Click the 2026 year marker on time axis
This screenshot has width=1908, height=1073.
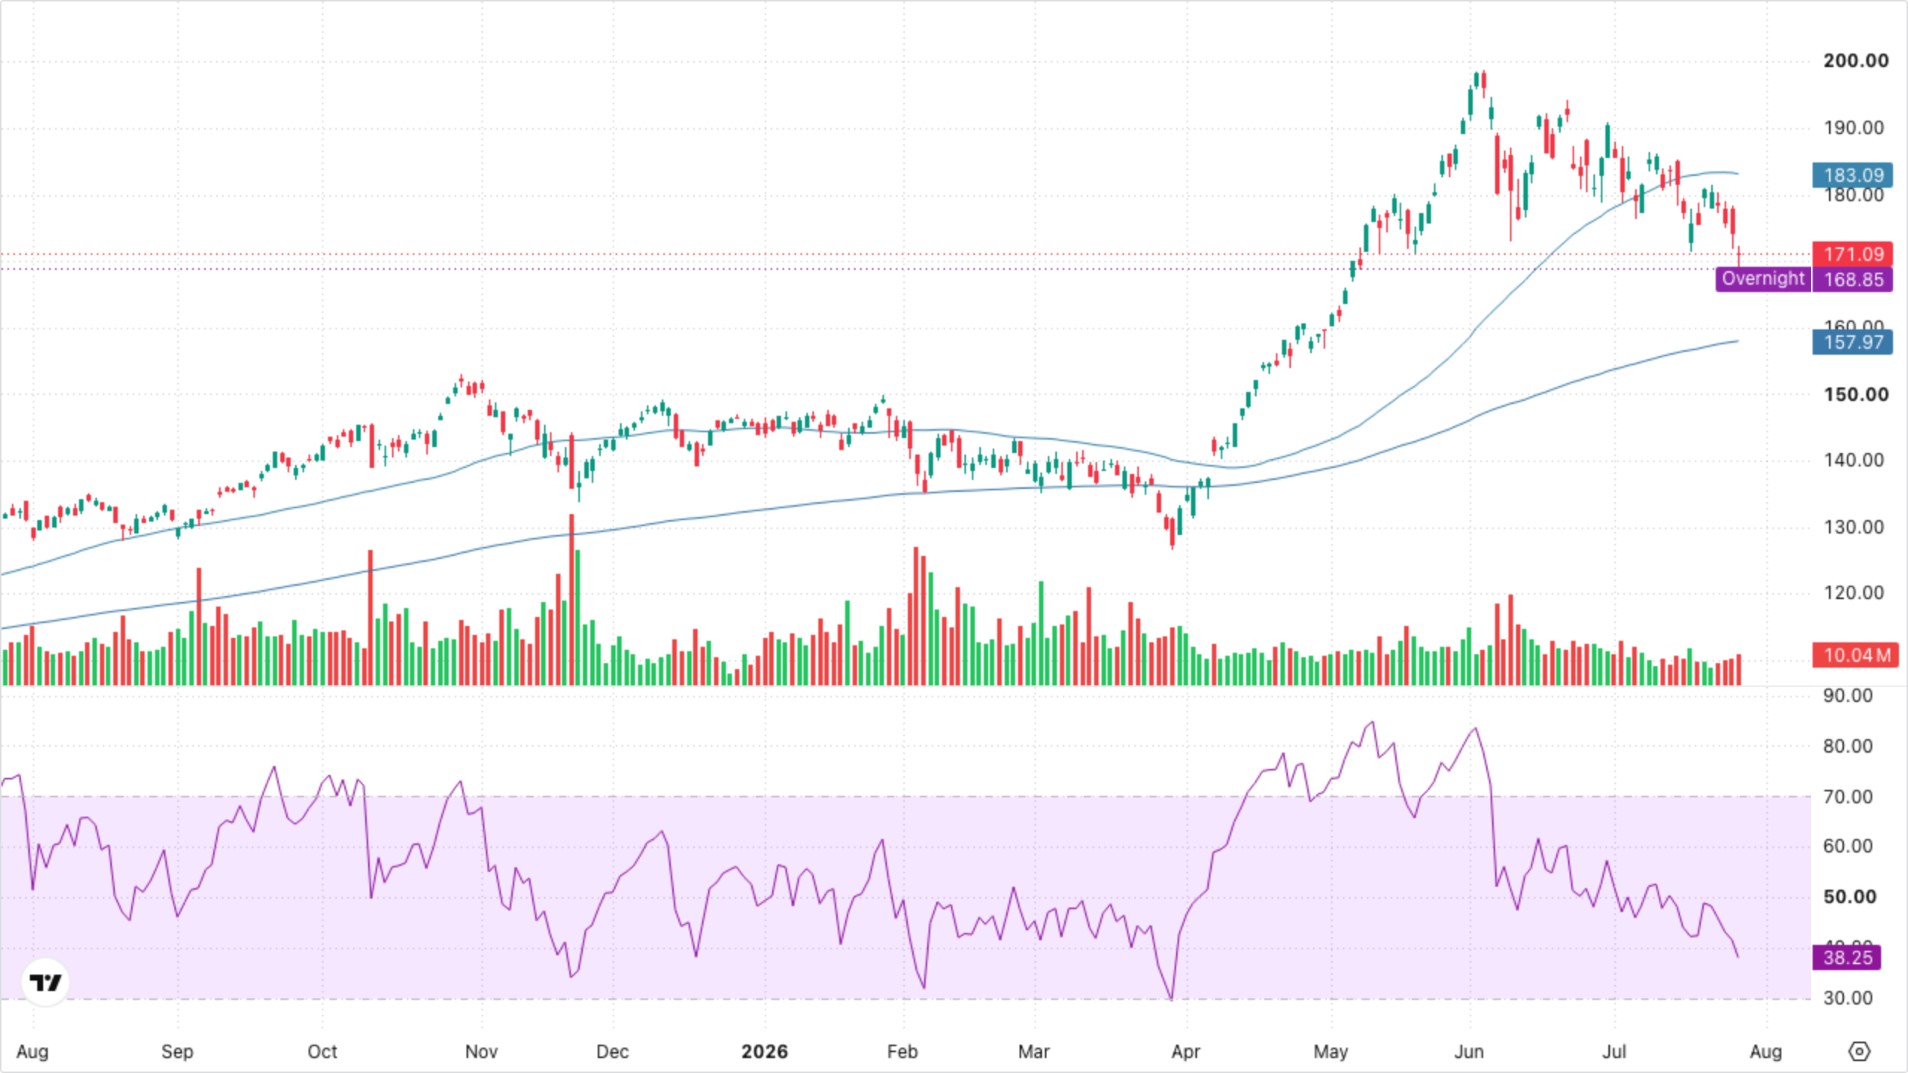[x=764, y=1051]
